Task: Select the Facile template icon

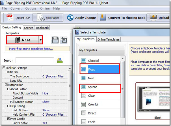Action: point(84,122)
